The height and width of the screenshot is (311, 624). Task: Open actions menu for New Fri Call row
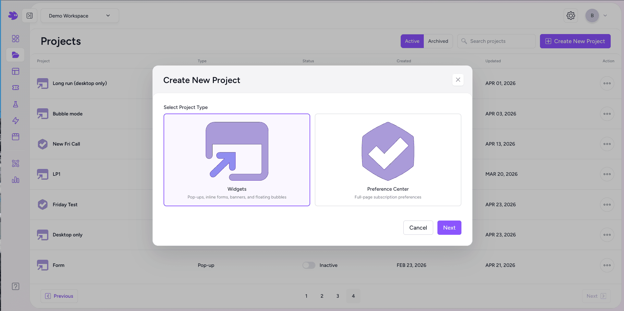click(607, 144)
